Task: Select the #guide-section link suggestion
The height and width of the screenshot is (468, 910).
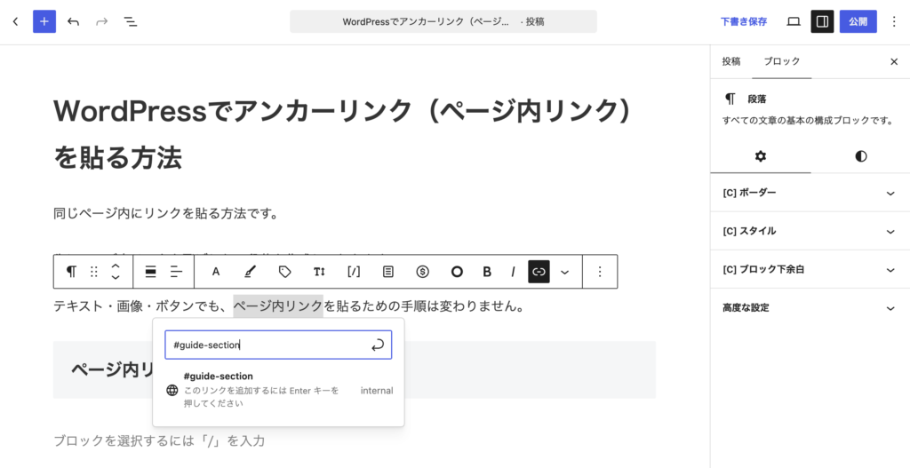Action: coord(278,390)
